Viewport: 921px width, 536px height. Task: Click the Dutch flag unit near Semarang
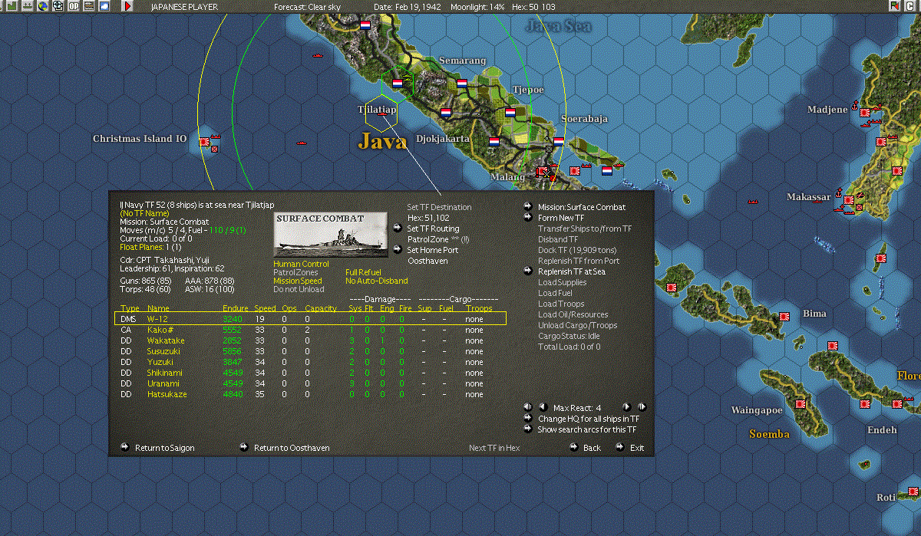(x=461, y=83)
